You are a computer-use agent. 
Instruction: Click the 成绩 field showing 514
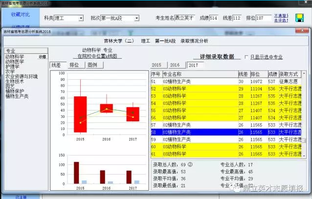click(214, 18)
